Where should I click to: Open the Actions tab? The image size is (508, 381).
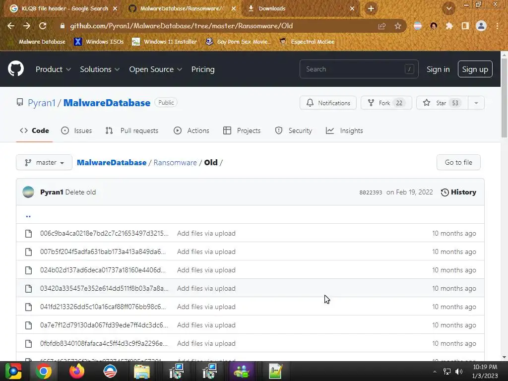tap(191, 130)
